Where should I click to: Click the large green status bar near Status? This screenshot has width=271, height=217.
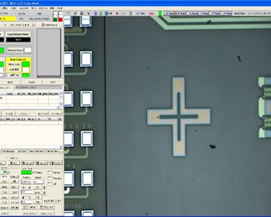click(x=27, y=173)
